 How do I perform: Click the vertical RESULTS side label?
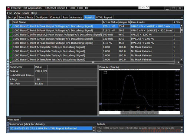coord(8,68)
